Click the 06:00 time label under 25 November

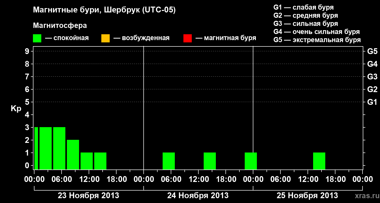coord(280,179)
